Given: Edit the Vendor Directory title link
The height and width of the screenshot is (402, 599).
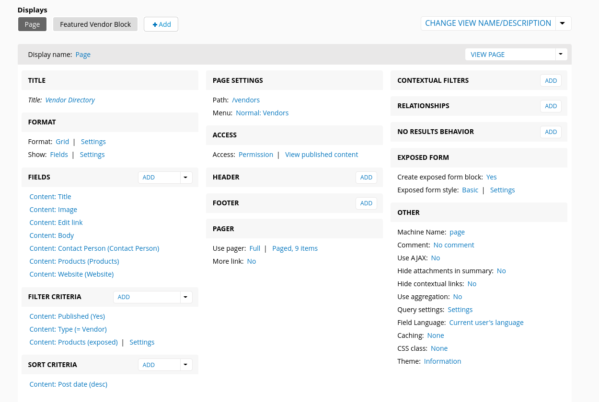Looking at the screenshot, I should 70,100.
